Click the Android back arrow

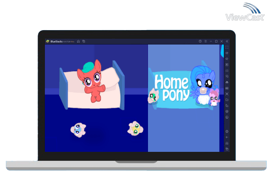227,137
